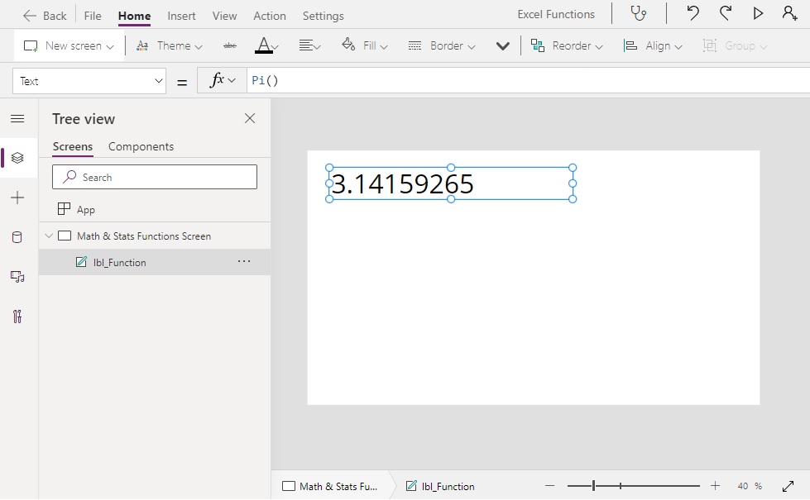Expand the hamburger menu in left rail
This screenshot has height=500, width=810.
(17, 119)
